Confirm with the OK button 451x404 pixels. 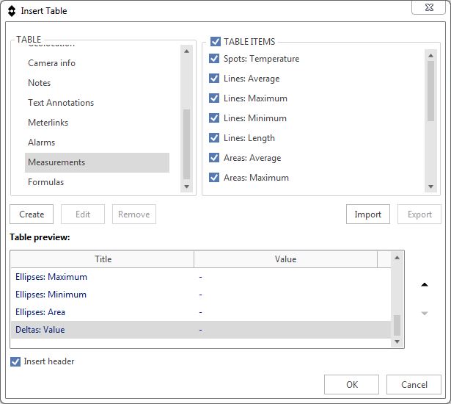pyautogui.click(x=351, y=384)
